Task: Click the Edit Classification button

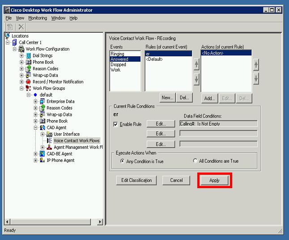Action: coord(136,180)
